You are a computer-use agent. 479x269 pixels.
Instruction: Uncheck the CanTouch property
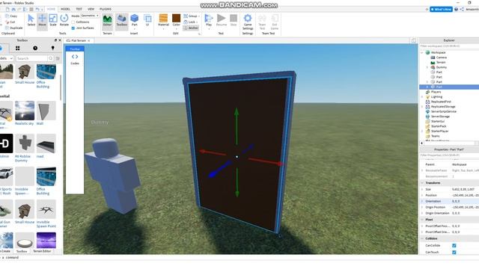click(454, 253)
